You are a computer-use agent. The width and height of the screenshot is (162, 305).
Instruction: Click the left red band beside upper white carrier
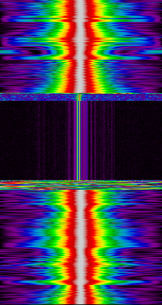(x=71, y=46)
